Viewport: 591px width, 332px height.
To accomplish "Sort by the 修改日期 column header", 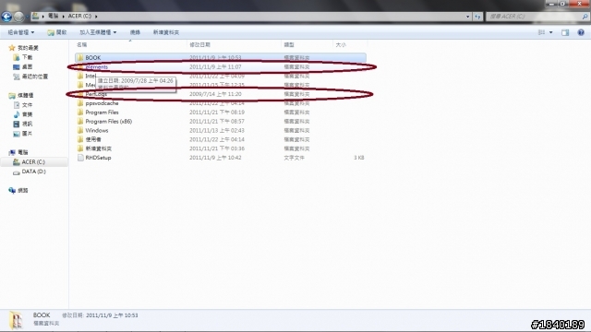I will coord(199,45).
